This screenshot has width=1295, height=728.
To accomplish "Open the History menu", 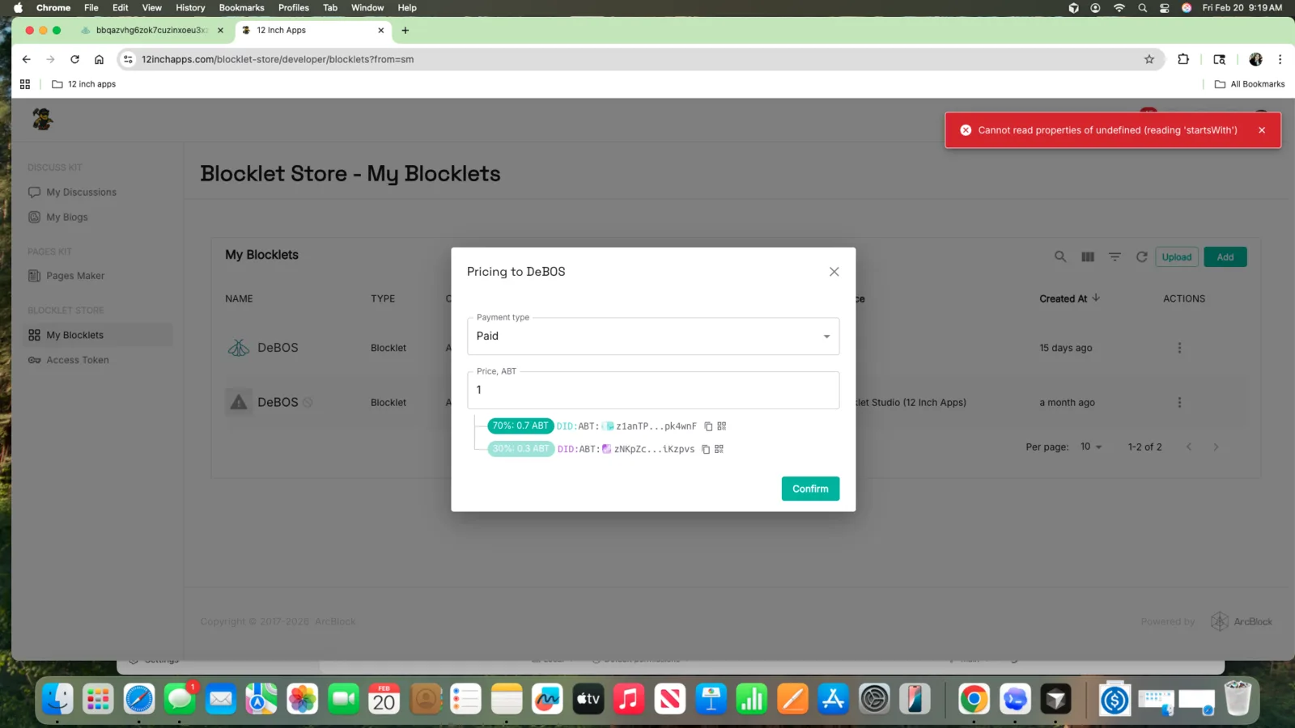I will tap(190, 8).
